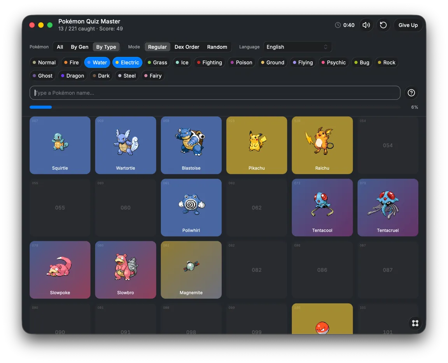Click the Give Up button
The image size is (448, 363).
pos(408,25)
